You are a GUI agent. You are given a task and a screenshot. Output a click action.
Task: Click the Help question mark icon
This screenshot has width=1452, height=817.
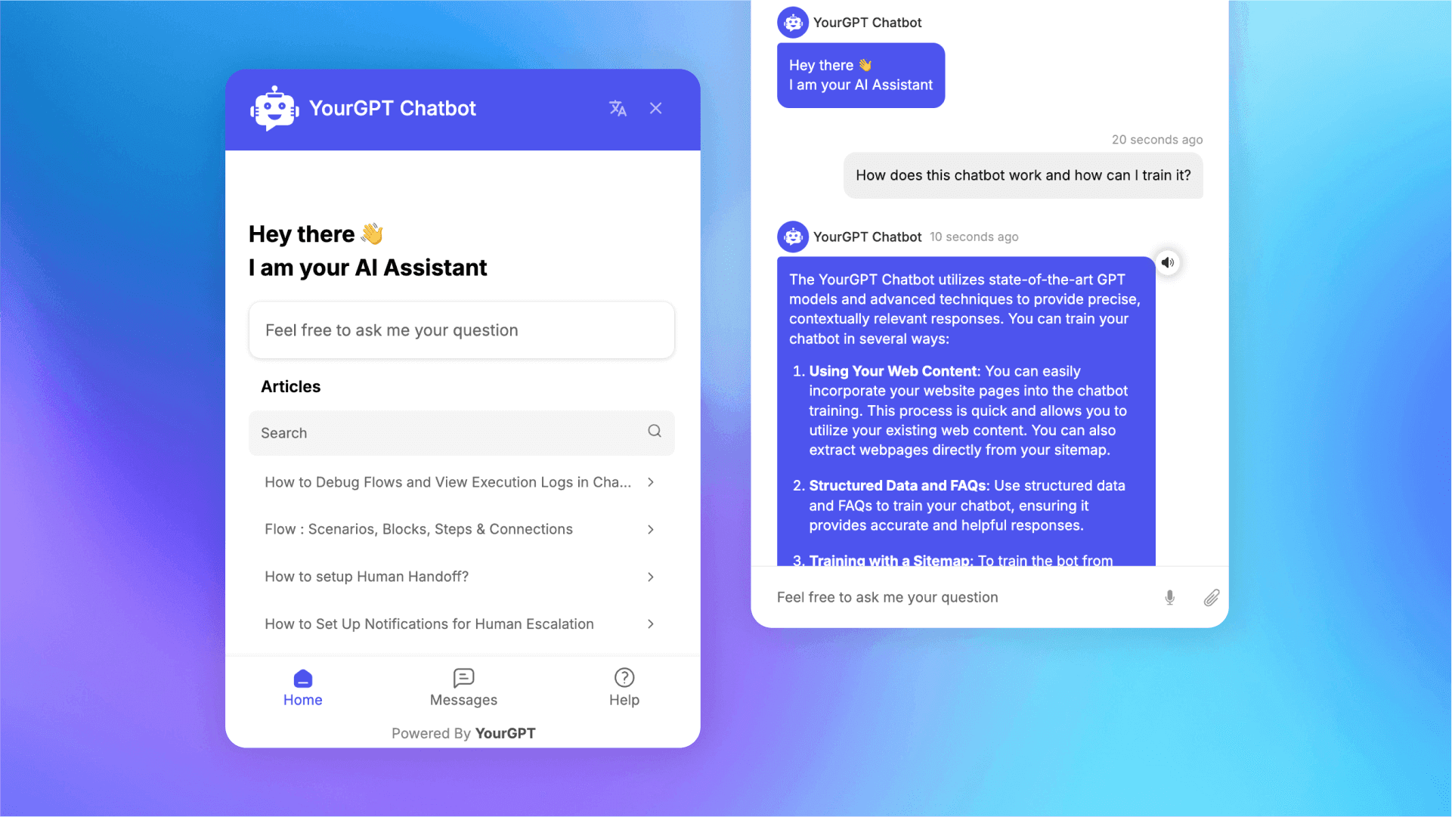[624, 677]
